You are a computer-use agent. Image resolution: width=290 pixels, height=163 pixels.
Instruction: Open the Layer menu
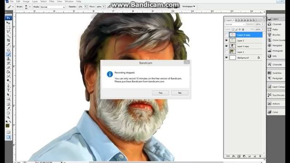(35, 1)
